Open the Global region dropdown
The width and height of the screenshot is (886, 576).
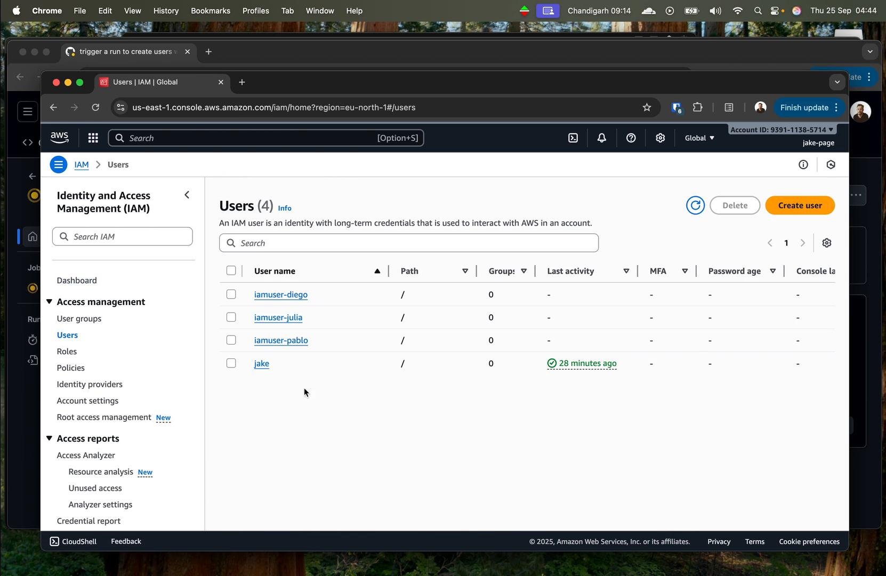coord(699,138)
